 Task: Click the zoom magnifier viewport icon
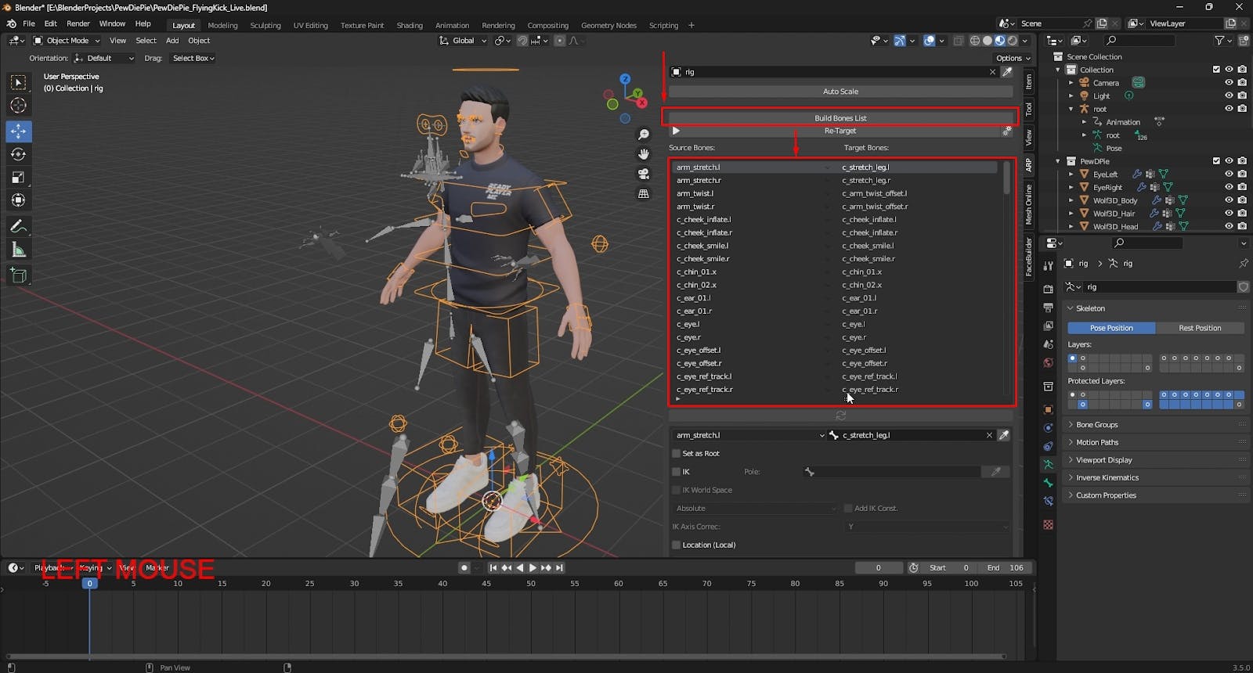pyautogui.click(x=644, y=135)
